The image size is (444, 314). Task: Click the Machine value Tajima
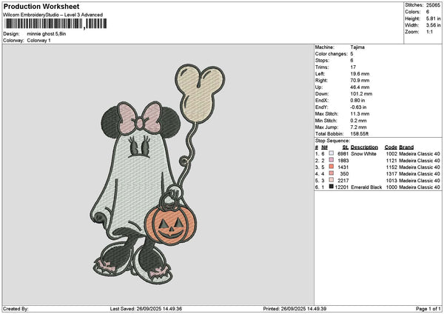[356, 47]
